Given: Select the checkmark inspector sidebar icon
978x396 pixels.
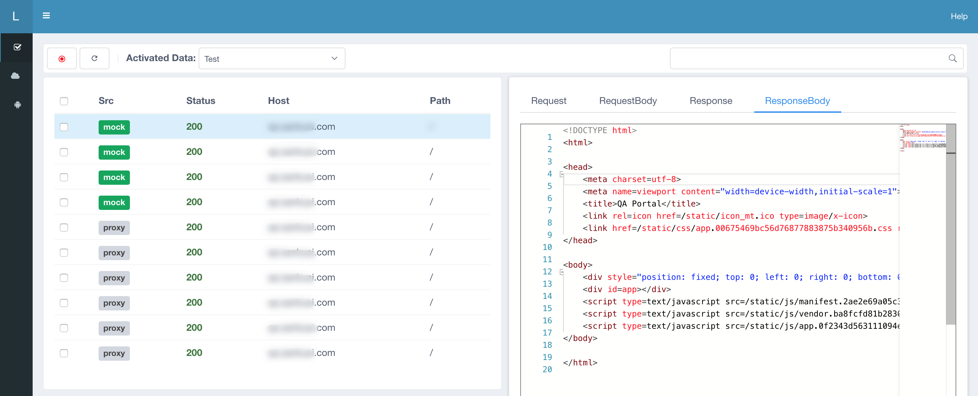Looking at the screenshot, I should click(17, 47).
